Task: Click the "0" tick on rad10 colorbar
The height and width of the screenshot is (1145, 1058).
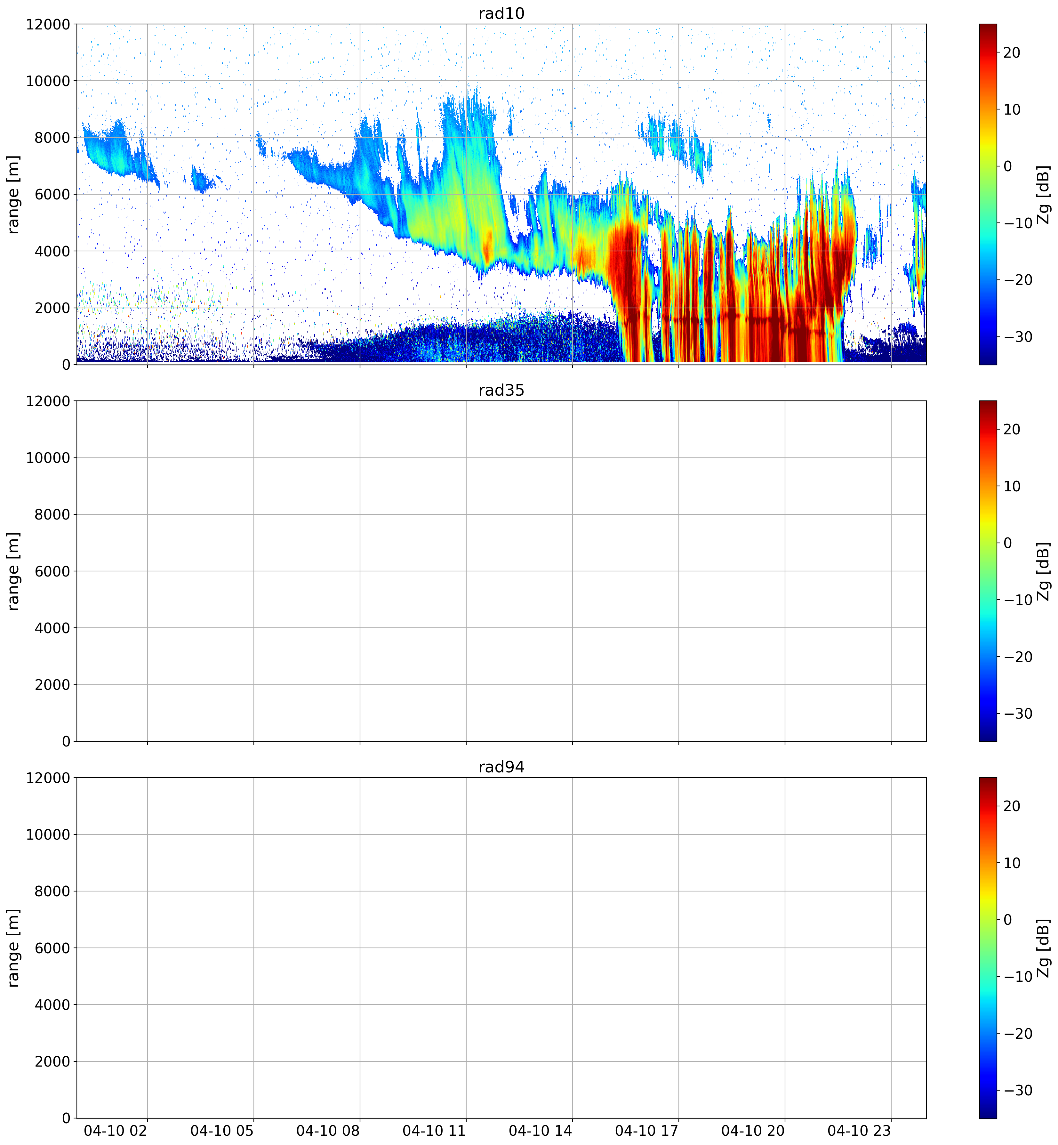Action: (x=1008, y=166)
